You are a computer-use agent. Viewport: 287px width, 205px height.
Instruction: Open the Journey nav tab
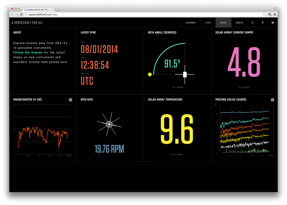[x=191, y=23]
